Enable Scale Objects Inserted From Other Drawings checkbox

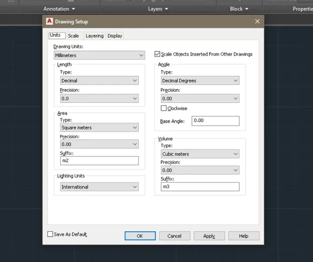click(158, 54)
